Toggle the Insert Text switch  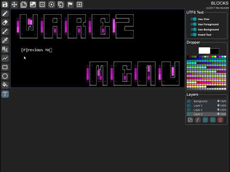(x=194, y=35)
